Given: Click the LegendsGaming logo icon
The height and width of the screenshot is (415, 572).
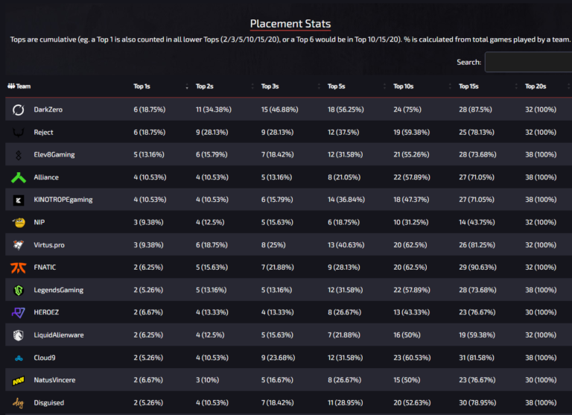Looking at the screenshot, I should (19, 290).
